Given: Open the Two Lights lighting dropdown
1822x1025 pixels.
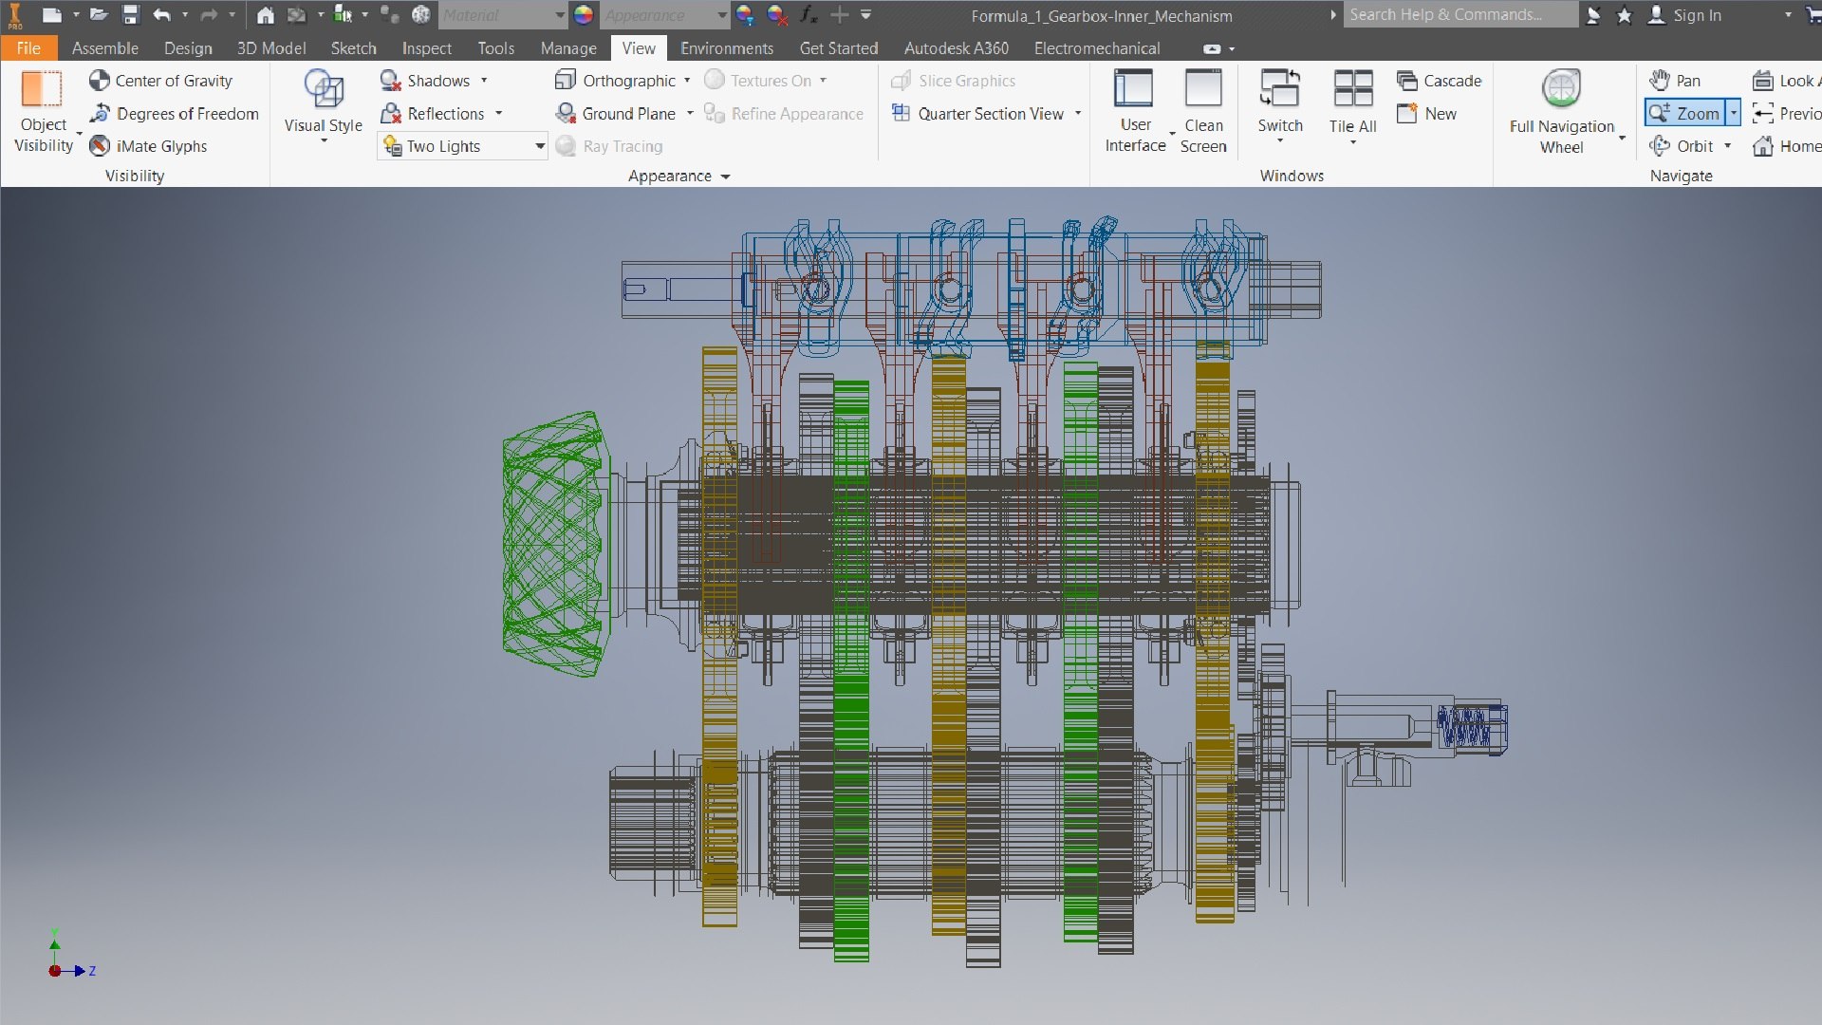Looking at the screenshot, I should point(539,146).
